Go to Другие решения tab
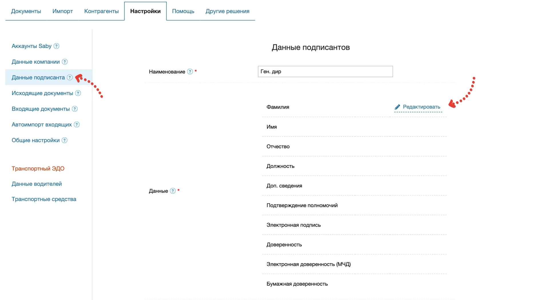The image size is (549, 300). pyautogui.click(x=227, y=11)
